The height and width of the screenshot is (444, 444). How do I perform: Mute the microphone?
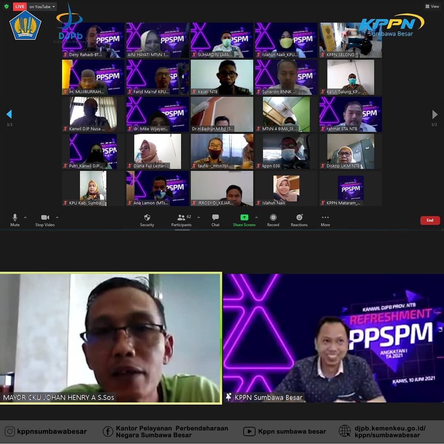pyautogui.click(x=15, y=218)
